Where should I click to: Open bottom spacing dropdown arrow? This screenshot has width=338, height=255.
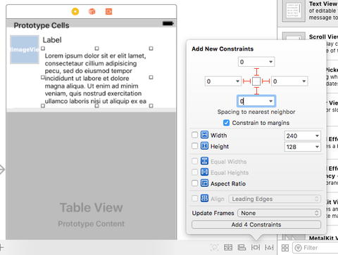[x=271, y=101]
